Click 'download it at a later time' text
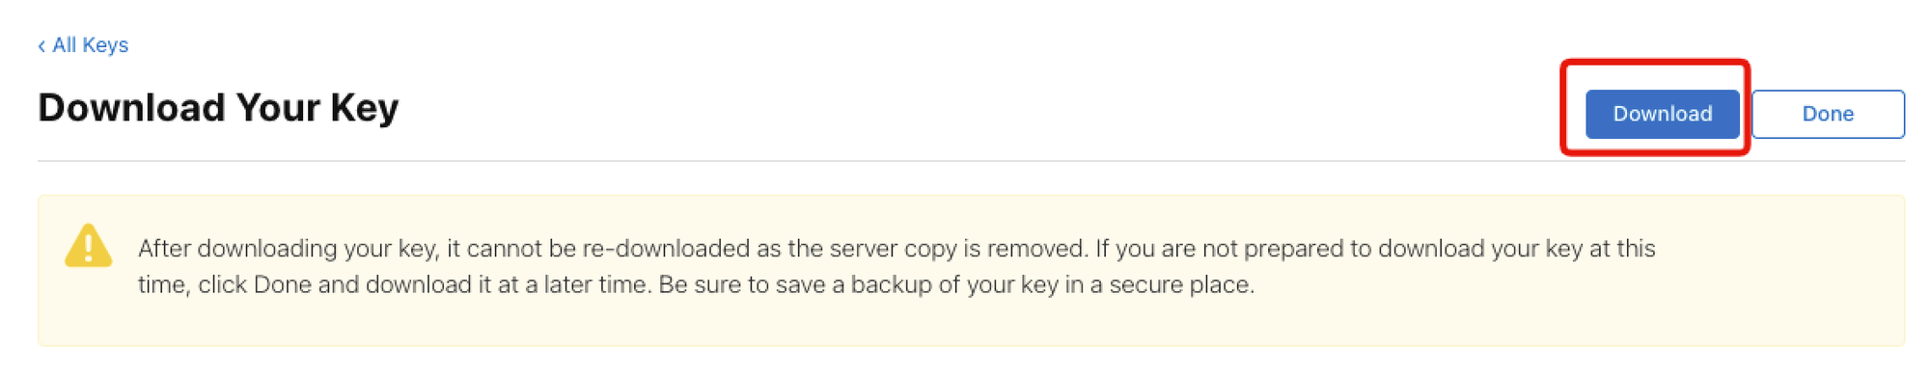The height and width of the screenshot is (376, 1930). coord(509,285)
